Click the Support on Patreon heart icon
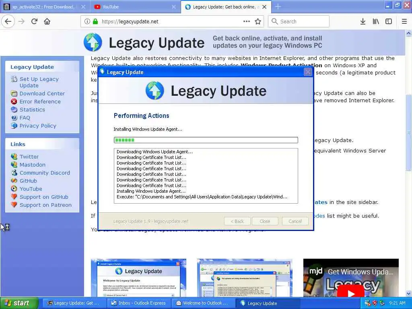Image resolution: width=412 pixels, height=309 pixels. tap(14, 205)
